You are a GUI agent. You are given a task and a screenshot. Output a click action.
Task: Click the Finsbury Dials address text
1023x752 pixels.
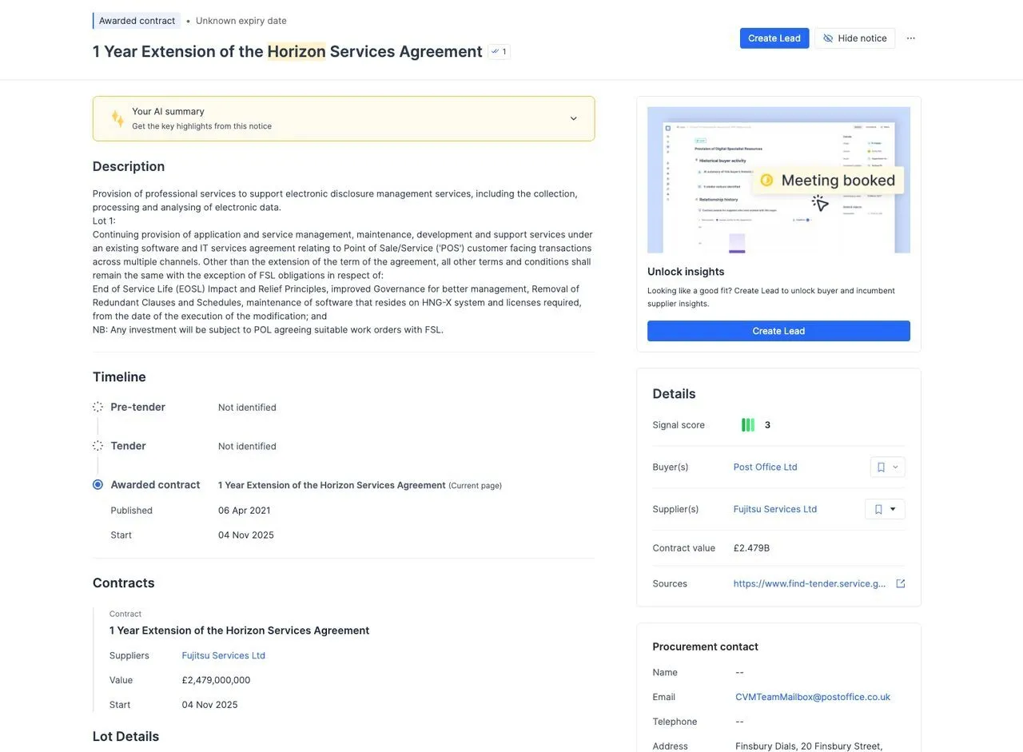pos(809,746)
